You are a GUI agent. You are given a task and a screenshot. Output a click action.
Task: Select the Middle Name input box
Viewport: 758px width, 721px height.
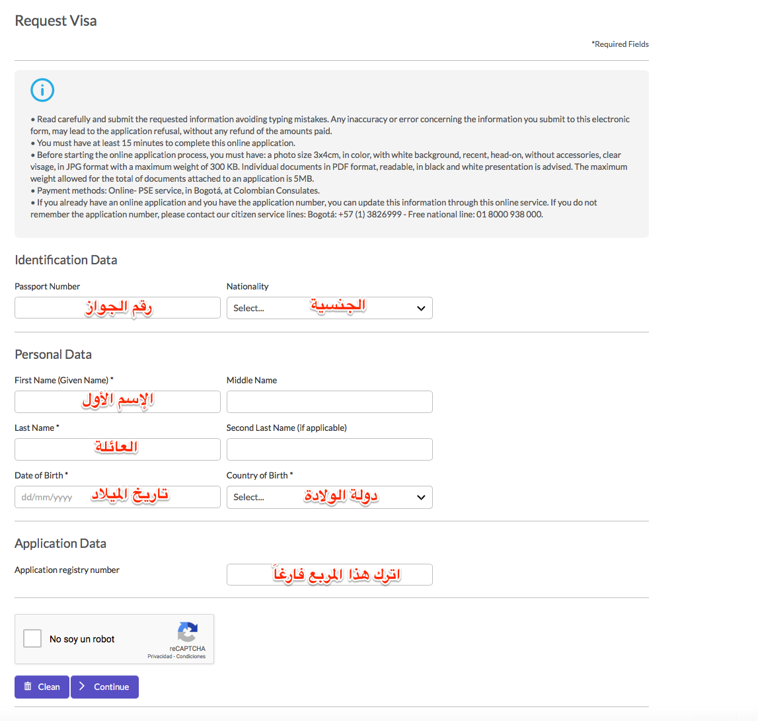pos(329,402)
